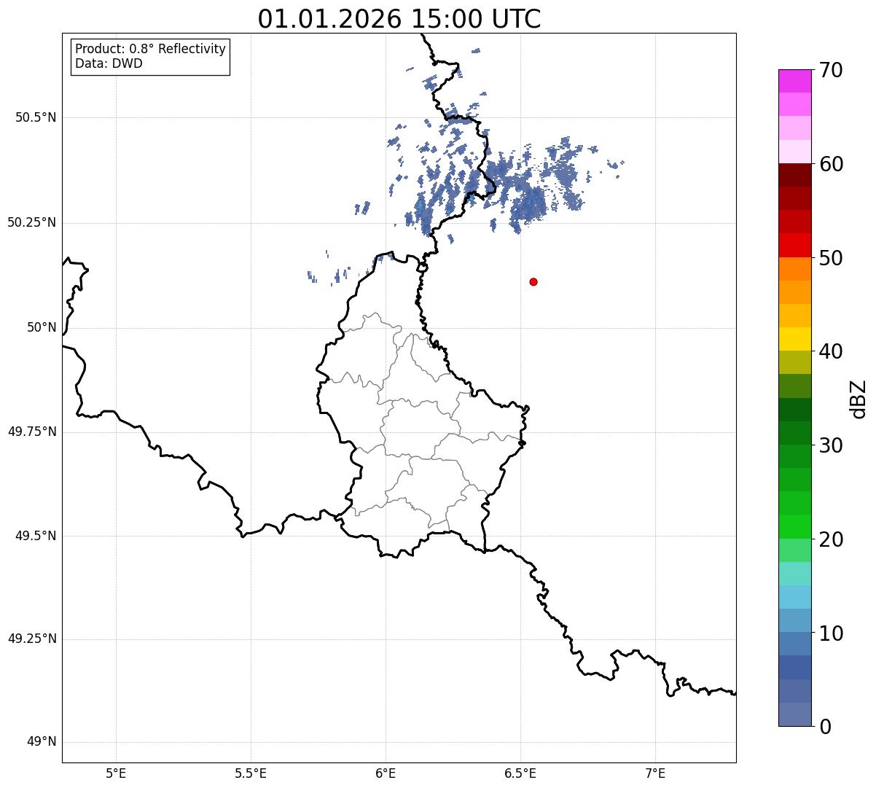Click the longitude label 5.5°E

pyautogui.click(x=251, y=773)
